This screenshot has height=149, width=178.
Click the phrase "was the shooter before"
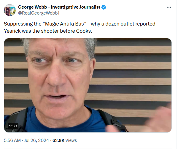coord(48,31)
